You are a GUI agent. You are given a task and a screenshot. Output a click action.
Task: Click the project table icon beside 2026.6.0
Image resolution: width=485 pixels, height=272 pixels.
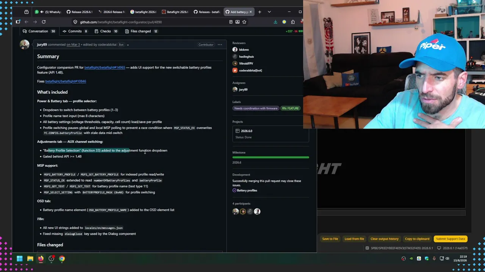pyautogui.click(x=238, y=131)
